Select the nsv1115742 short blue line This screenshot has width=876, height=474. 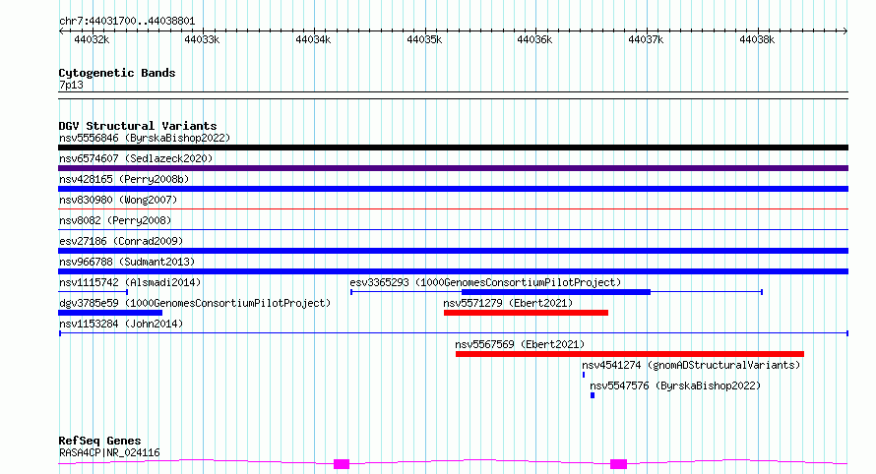pos(94,291)
